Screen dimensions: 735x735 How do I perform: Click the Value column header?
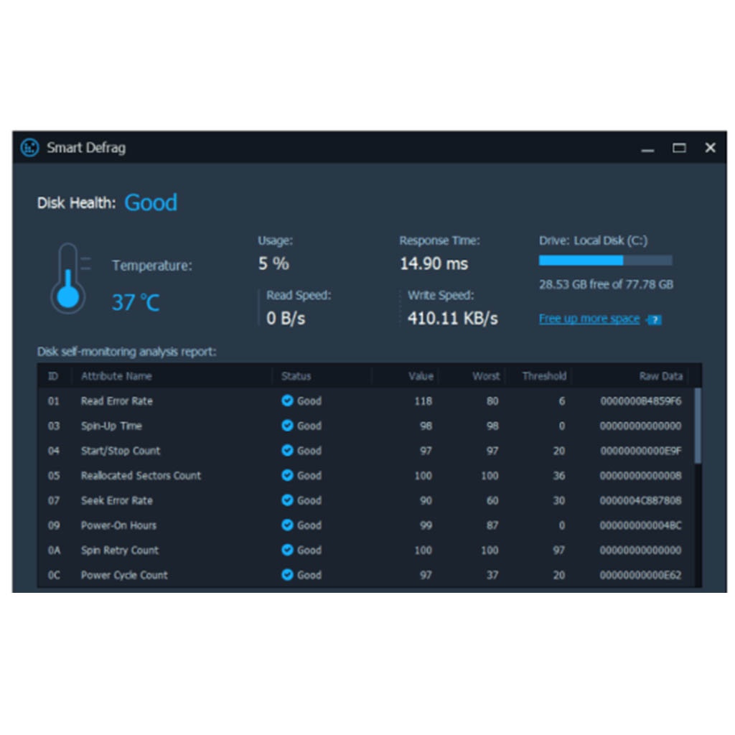click(x=421, y=376)
